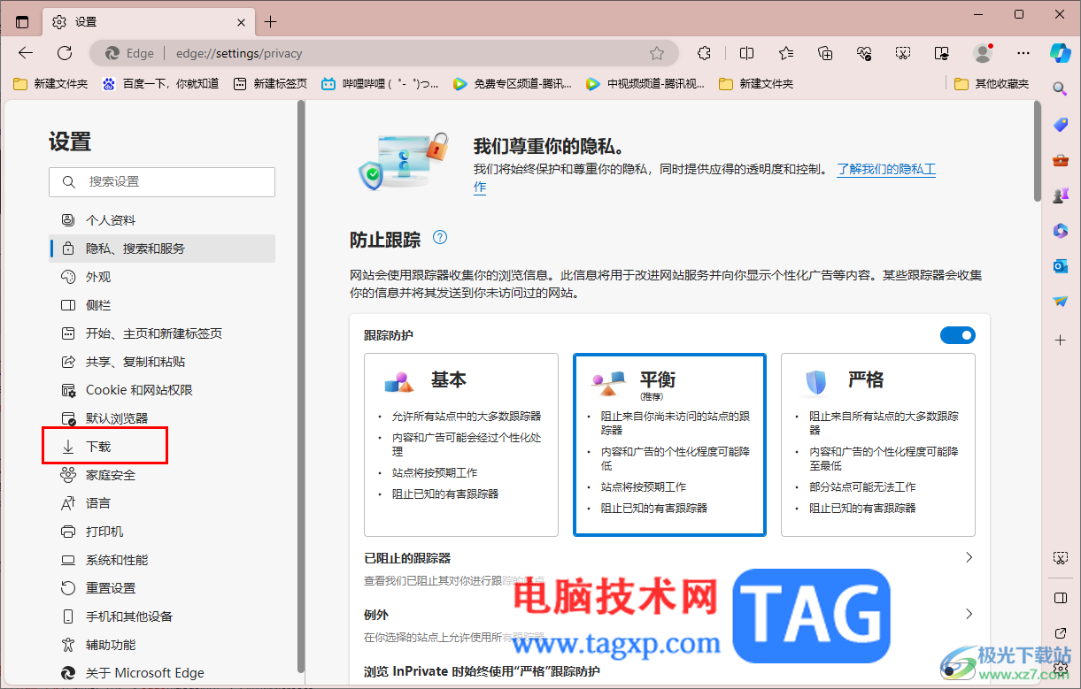The image size is (1081, 689).
Task: Open Copilot from the toolbar
Action: point(1060,53)
